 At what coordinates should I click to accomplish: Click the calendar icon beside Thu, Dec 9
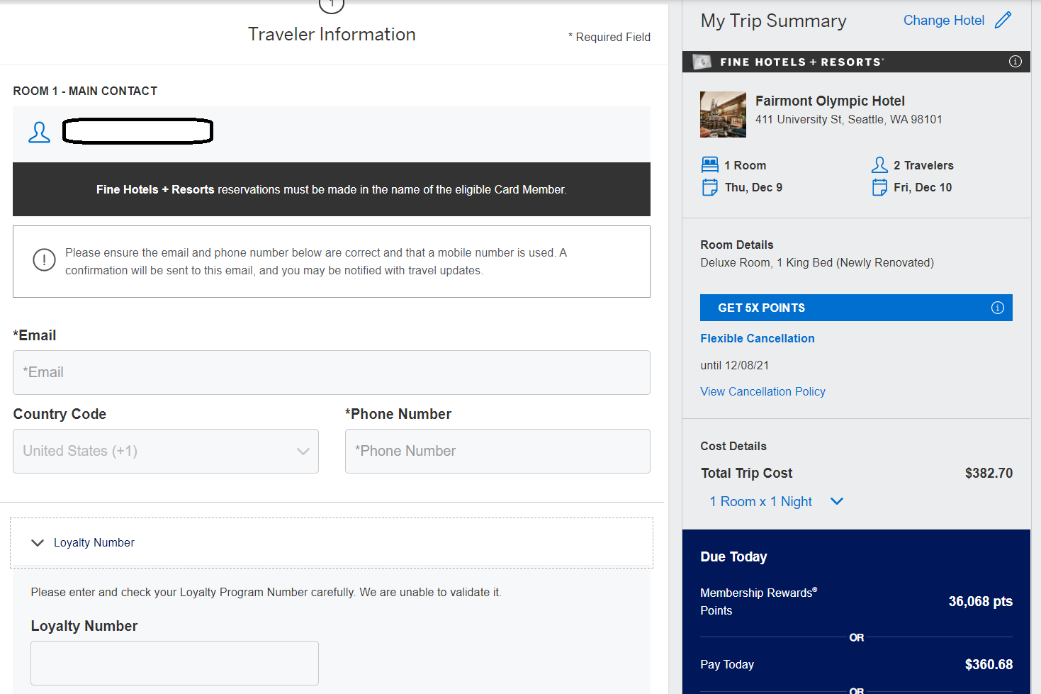tap(709, 187)
